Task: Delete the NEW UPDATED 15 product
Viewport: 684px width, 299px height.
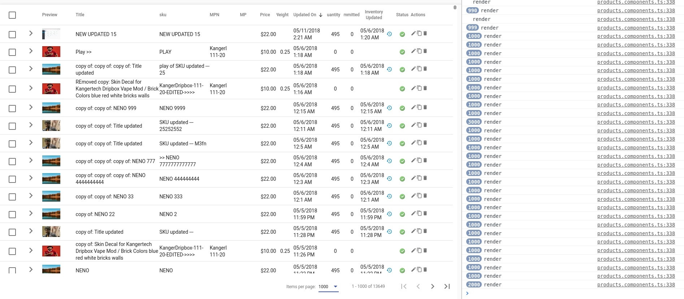Action: (425, 33)
